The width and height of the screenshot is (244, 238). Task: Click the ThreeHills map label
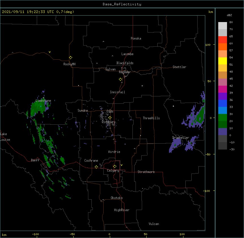(x=151, y=118)
